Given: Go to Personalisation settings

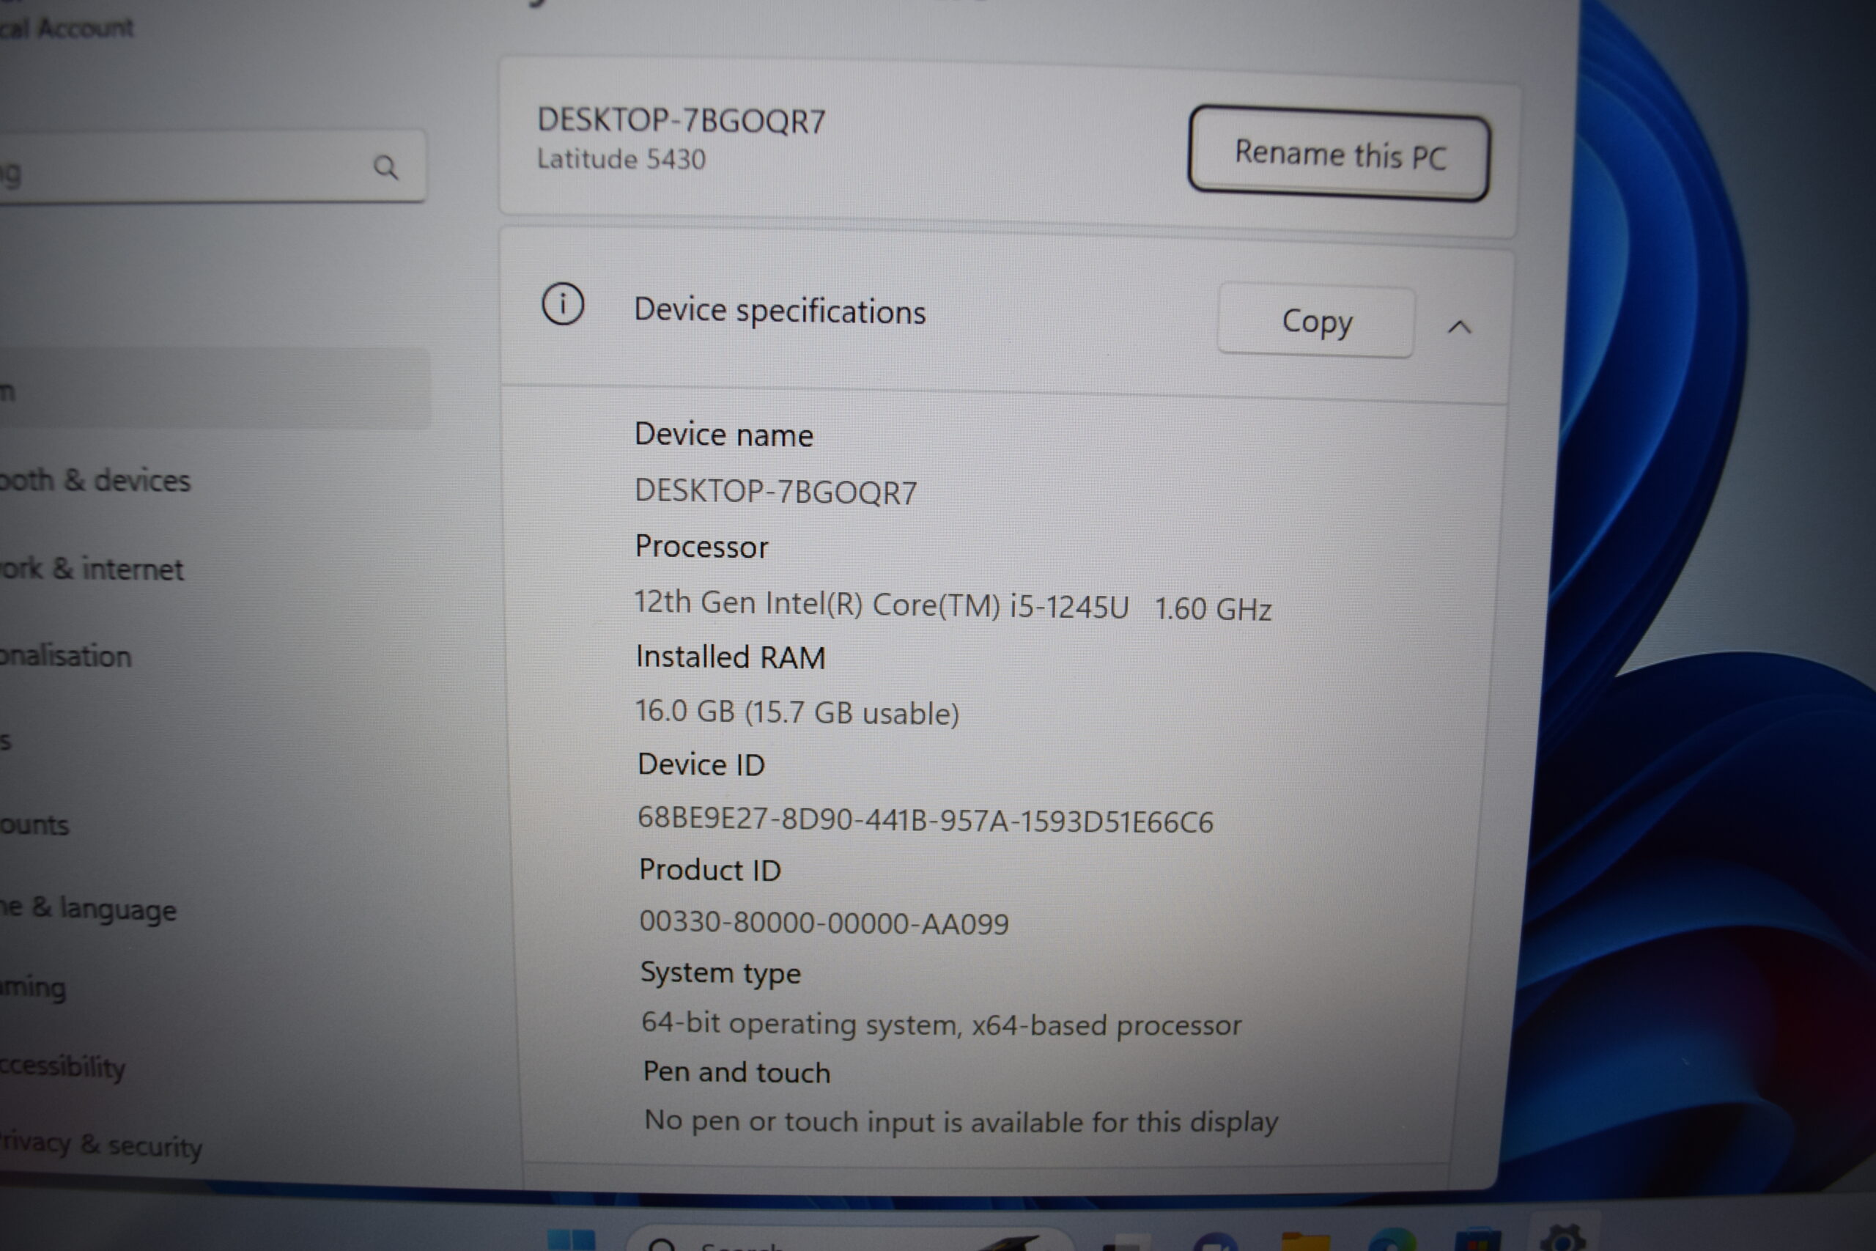Looking at the screenshot, I should pyautogui.click(x=65, y=656).
